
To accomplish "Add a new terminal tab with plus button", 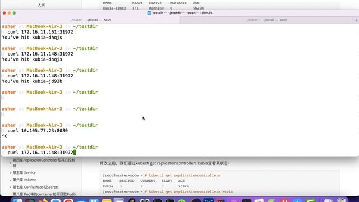I will click(356, 20).
